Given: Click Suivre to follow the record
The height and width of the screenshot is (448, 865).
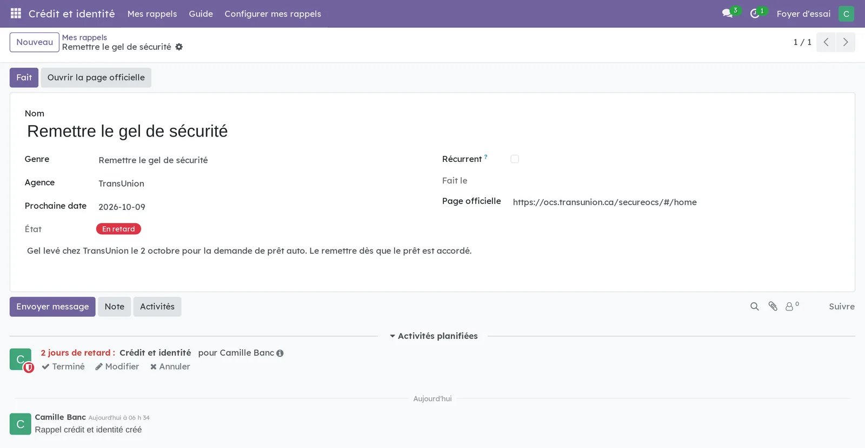Looking at the screenshot, I should (842, 307).
